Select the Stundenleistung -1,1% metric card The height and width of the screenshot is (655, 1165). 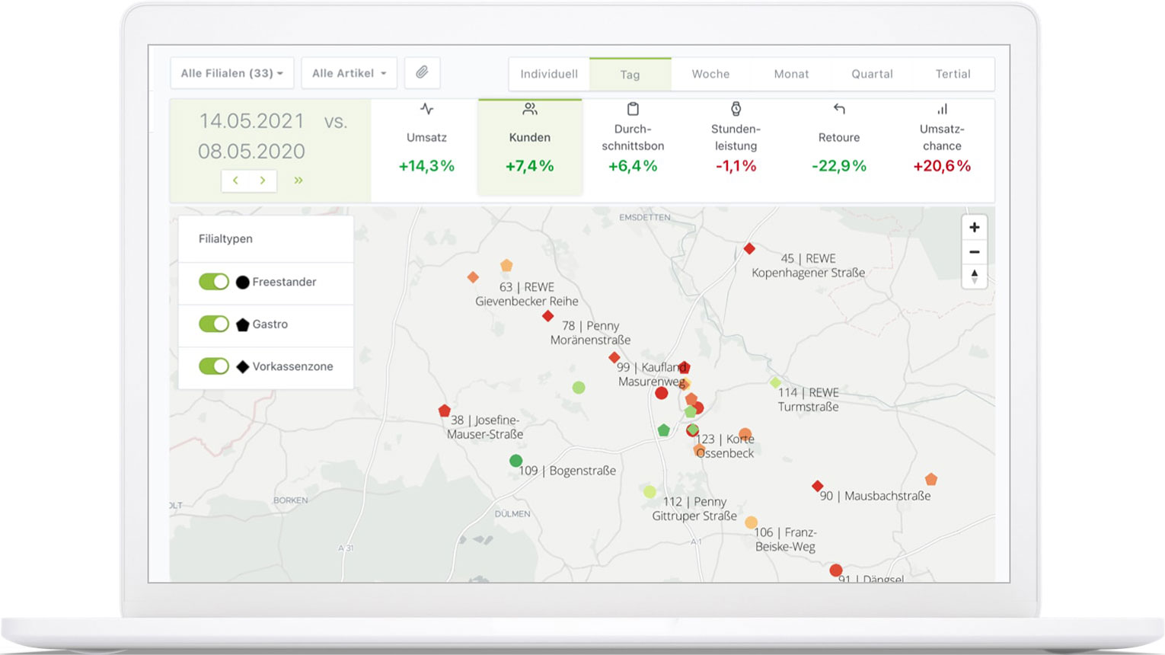click(x=736, y=149)
